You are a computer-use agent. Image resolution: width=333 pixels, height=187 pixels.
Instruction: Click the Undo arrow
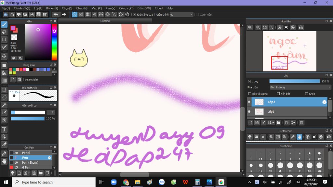[56, 14]
